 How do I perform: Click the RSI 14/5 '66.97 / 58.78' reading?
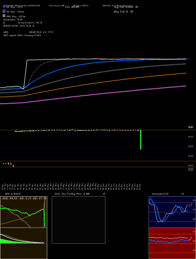click(35, 23)
